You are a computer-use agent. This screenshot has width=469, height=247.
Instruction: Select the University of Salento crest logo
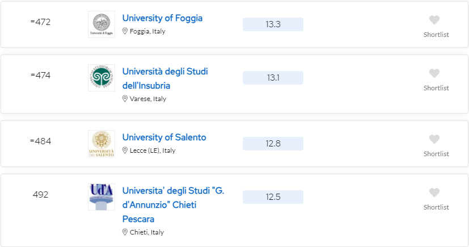click(102, 144)
